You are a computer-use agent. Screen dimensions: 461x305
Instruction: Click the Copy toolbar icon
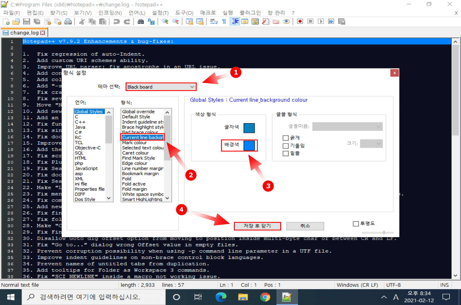click(92, 22)
